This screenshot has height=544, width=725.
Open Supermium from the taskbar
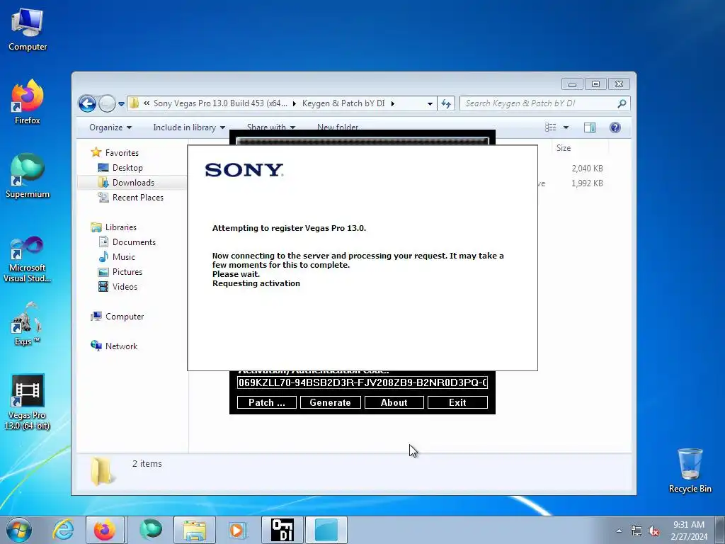151,530
